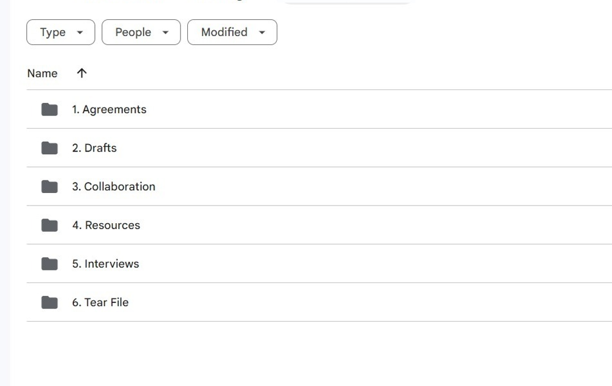Select the 4. Resources folder name

106,225
